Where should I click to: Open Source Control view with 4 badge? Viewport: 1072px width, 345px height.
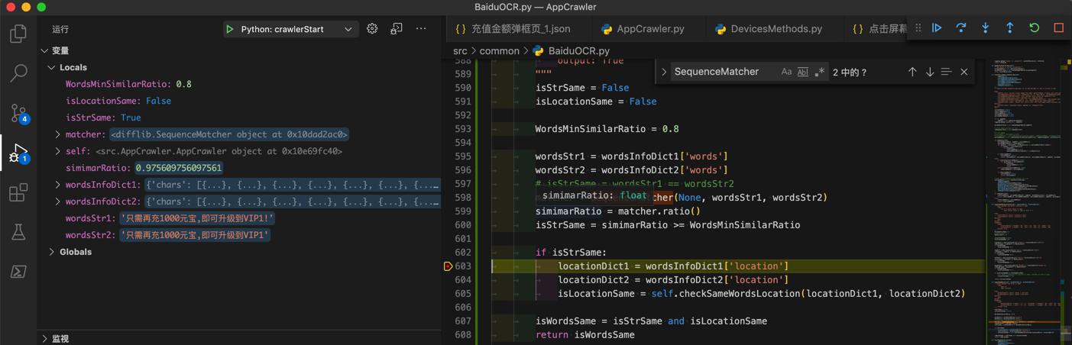point(18,113)
